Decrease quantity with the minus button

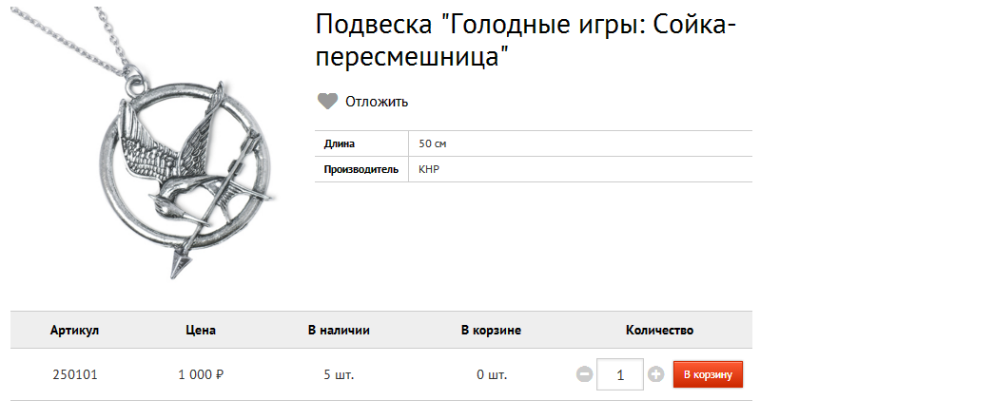[584, 374]
